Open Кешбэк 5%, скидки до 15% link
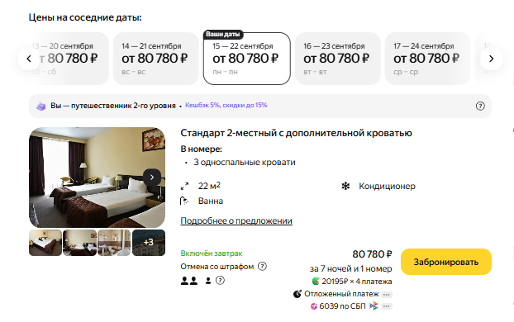The width and height of the screenshot is (514, 322). (x=226, y=105)
